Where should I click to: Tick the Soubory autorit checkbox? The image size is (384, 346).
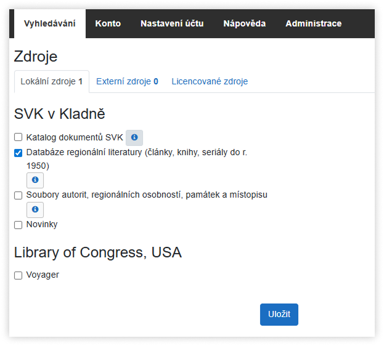pos(18,195)
